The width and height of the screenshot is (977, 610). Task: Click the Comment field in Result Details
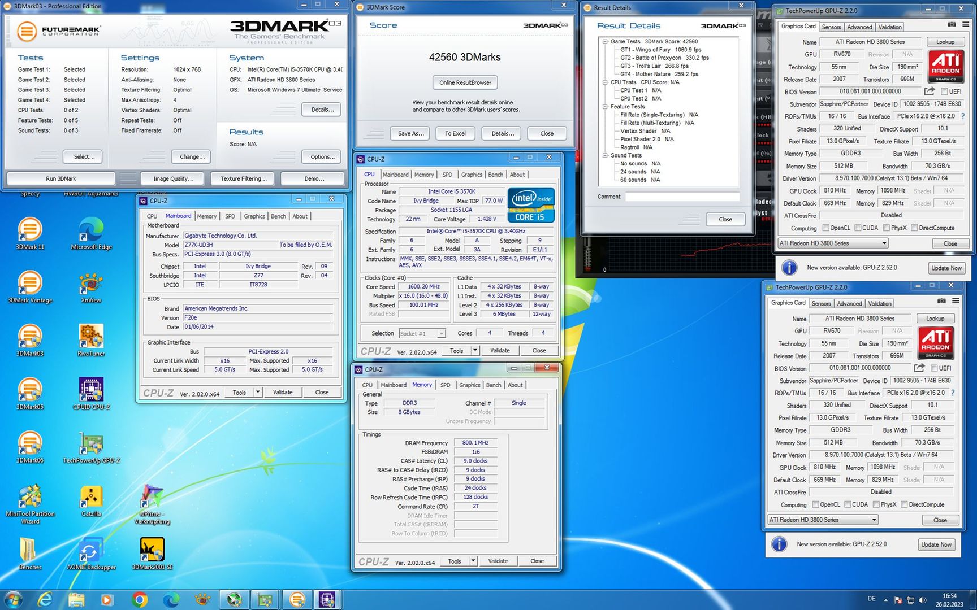pyautogui.click(x=682, y=197)
